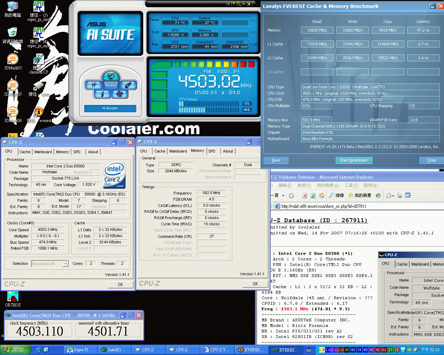This screenshot has height=355, width=444.
Task: Toggle the °C/°F temperature unit in AI Suite
Action: [x=239, y=4]
